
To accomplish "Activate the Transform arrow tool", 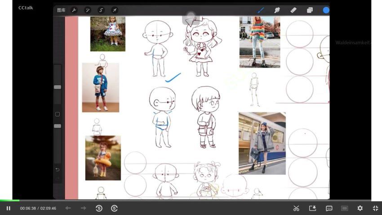I will coord(115,10).
